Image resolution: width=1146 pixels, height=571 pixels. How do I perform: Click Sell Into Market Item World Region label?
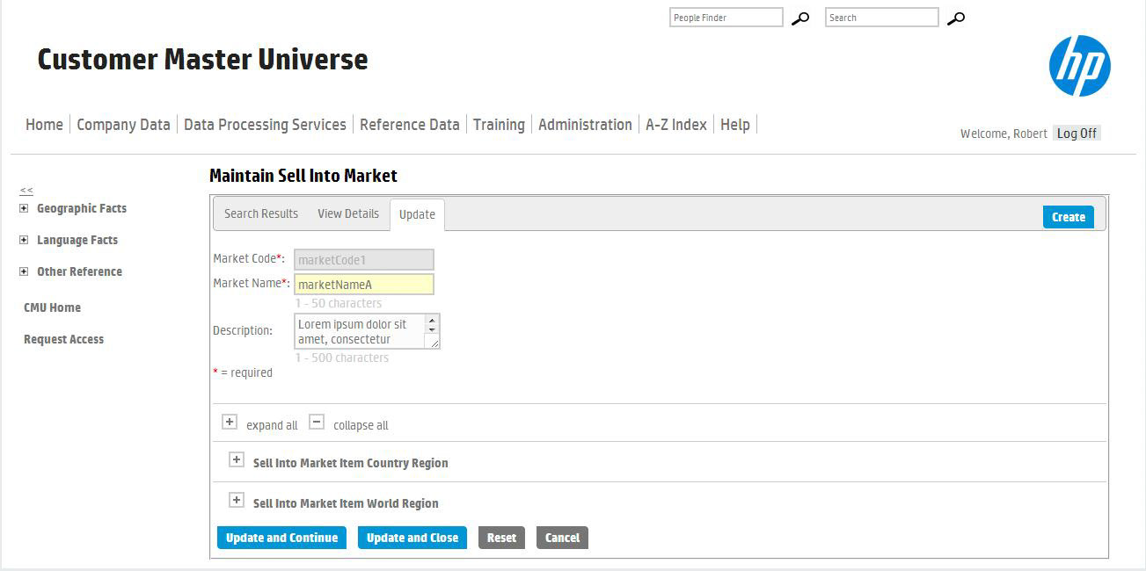[346, 503]
